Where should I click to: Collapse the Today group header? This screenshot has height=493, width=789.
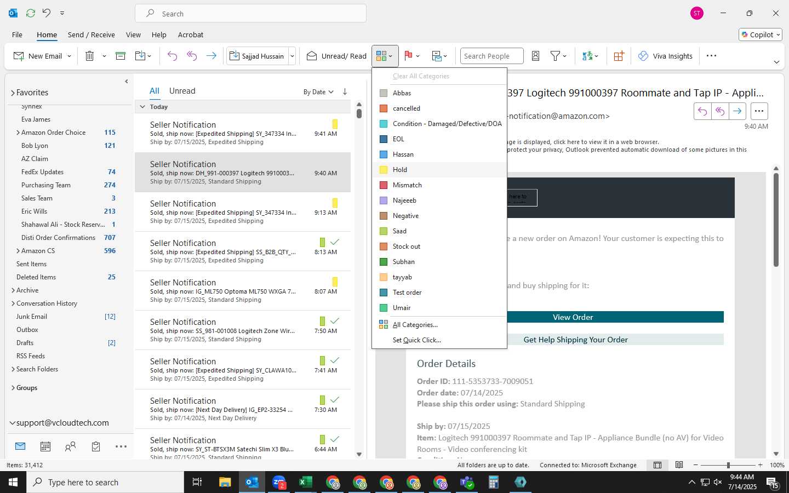click(x=142, y=107)
